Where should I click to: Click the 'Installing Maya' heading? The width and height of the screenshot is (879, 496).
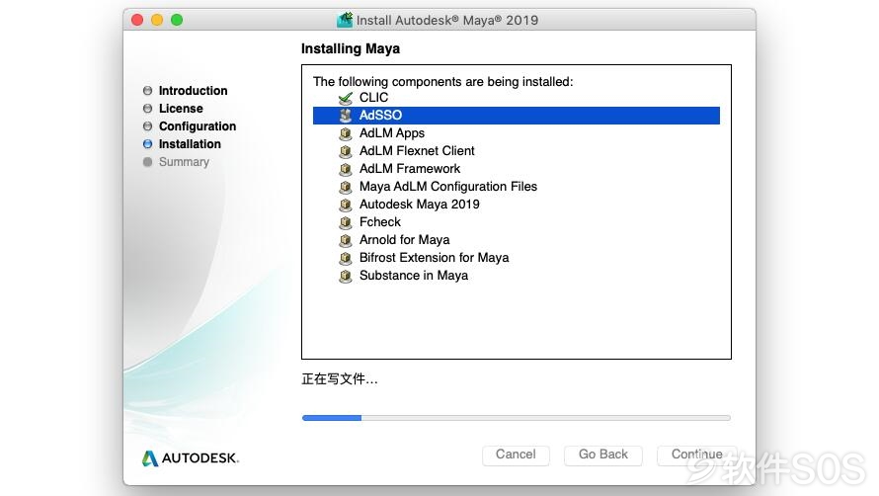pos(351,48)
